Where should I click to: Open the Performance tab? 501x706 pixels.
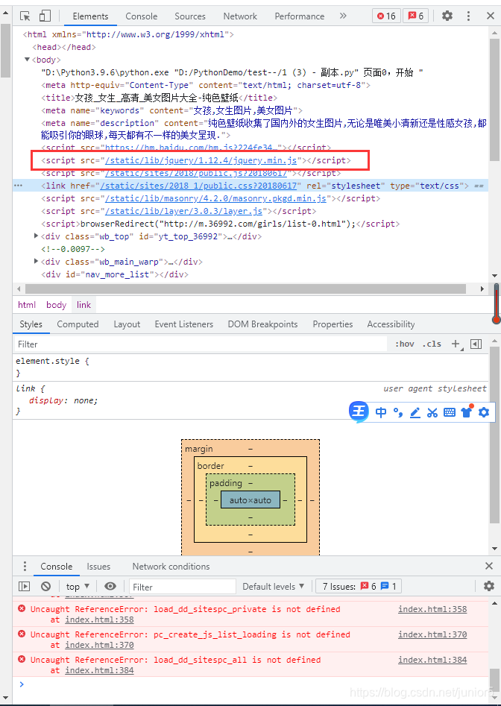click(x=300, y=16)
